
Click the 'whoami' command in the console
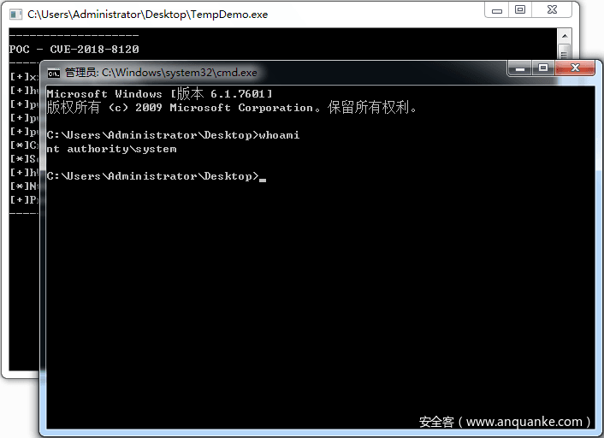point(279,135)
